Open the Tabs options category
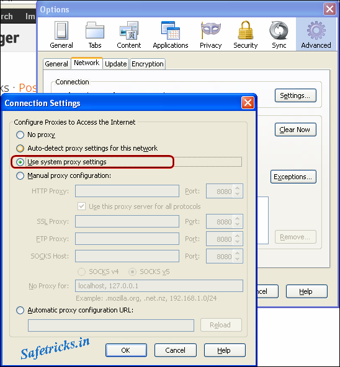The height and width of the screenshot is (367, 340). 95,35
